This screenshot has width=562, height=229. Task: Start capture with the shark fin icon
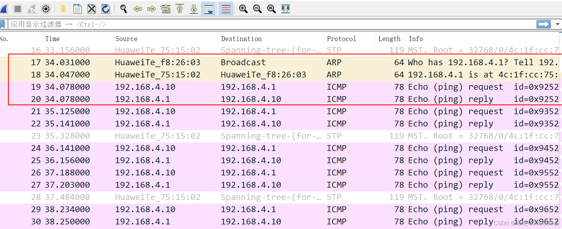4,9
